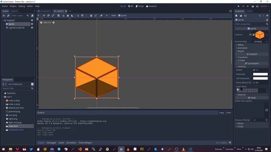The width and height of the screenshot is (271, 152).
Task: Expand the Script section in Inspector
Action: coord(240,127)
